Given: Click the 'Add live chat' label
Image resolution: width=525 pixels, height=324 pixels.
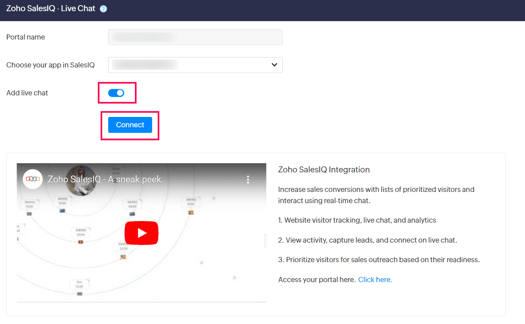Looking at the screenshot, I should pyautogui.click(x=27, y=93).
